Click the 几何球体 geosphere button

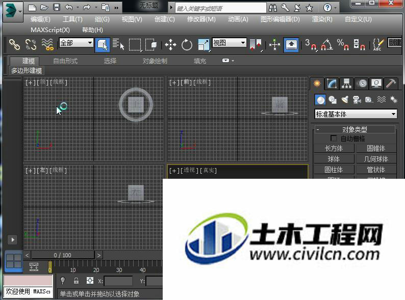pyautogui.click(x=376, y=159)
